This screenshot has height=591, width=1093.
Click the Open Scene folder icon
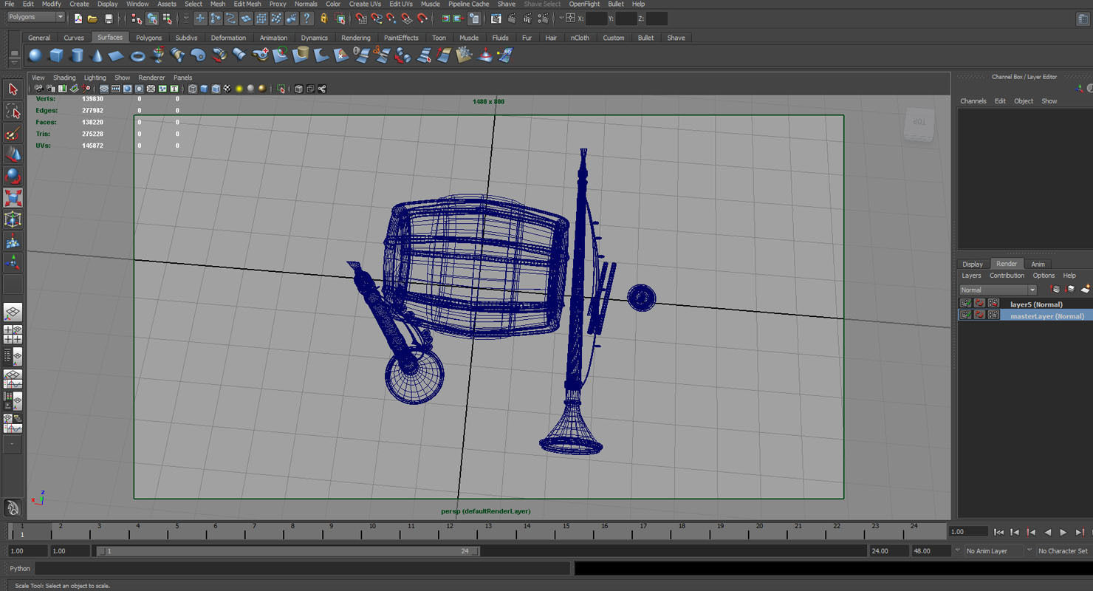tap(92, 18)
